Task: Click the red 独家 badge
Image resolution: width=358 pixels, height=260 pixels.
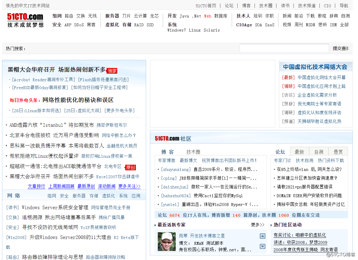Action: [x=112, y=71]
